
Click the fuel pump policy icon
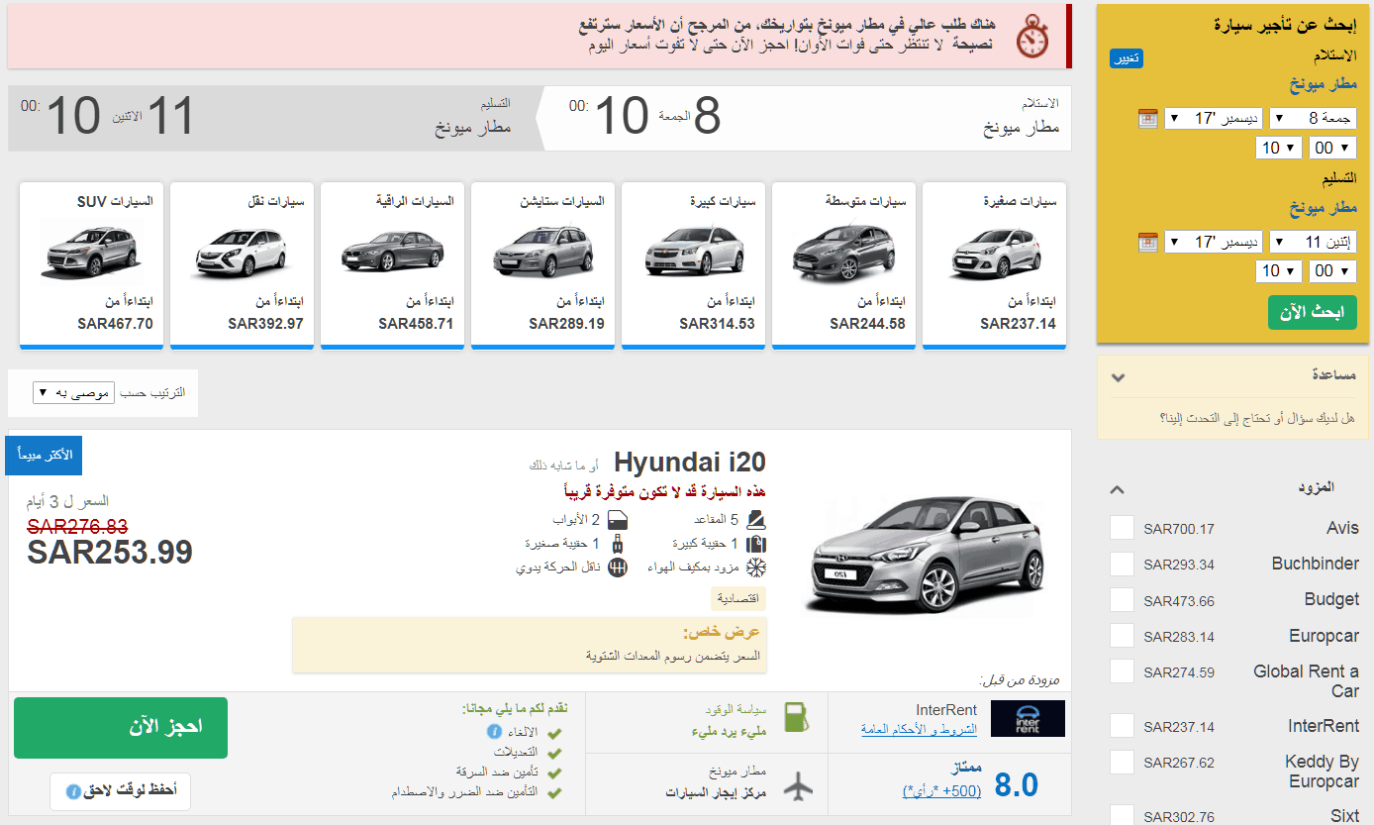(x=797, y=717)
